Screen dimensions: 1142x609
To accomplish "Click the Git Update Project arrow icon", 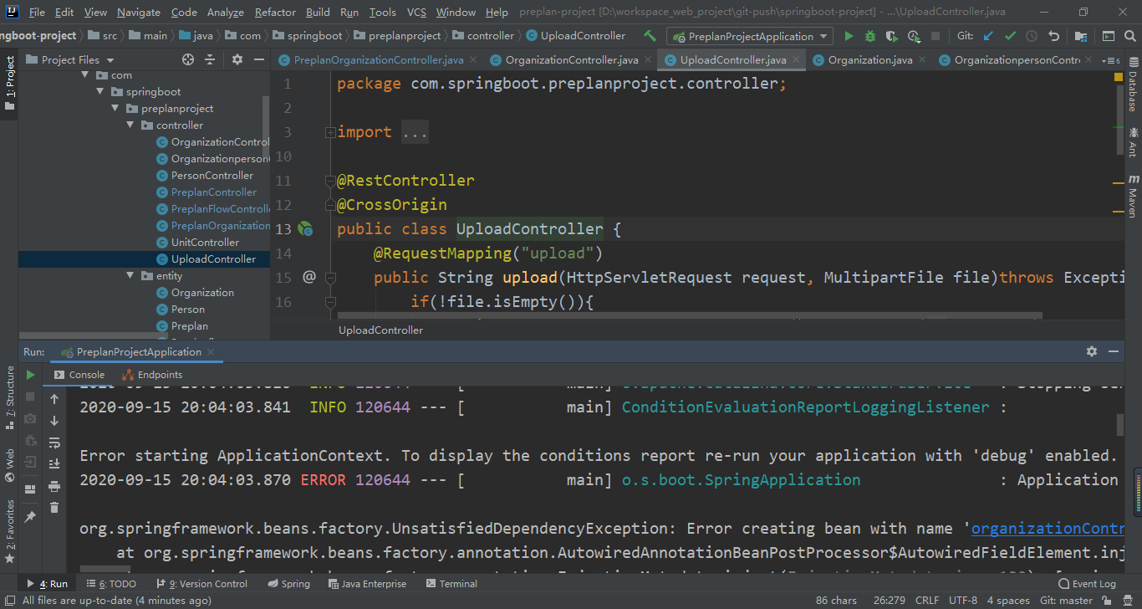I will 989,36.
